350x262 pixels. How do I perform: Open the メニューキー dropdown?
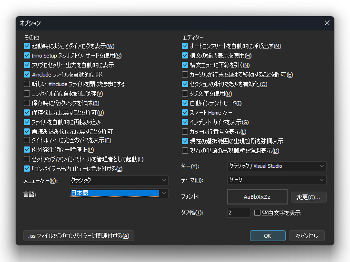[119, 180]
